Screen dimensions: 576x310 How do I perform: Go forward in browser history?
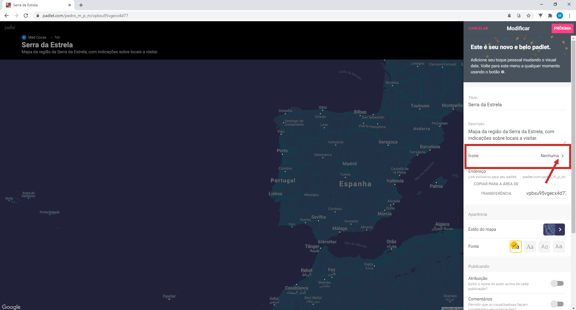pos(16,16)
